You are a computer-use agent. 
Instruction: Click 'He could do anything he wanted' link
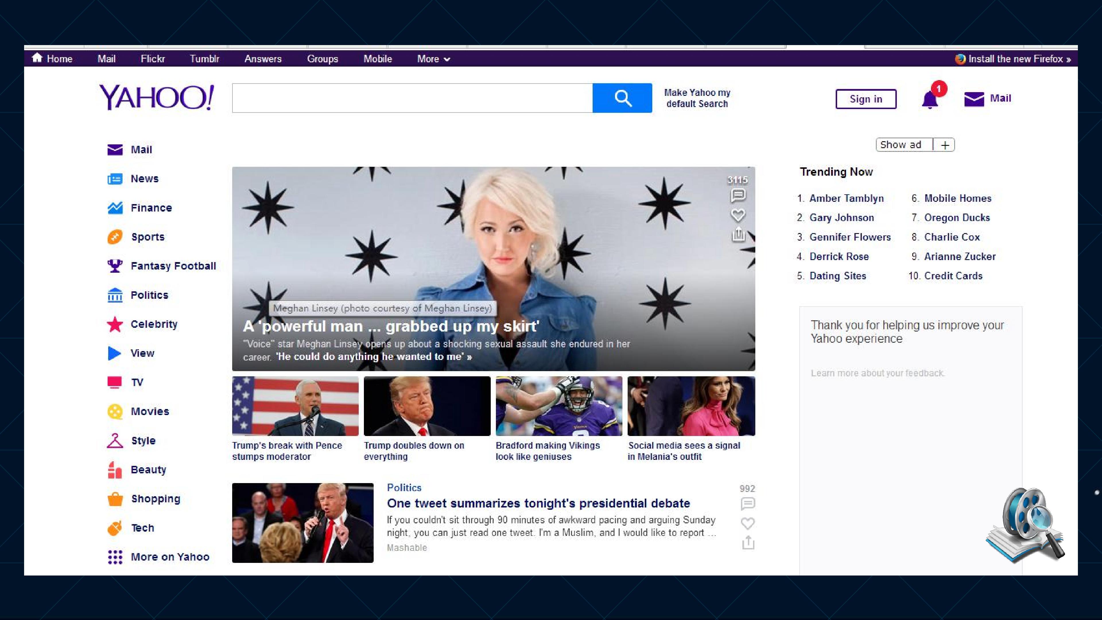coord(374,356)
